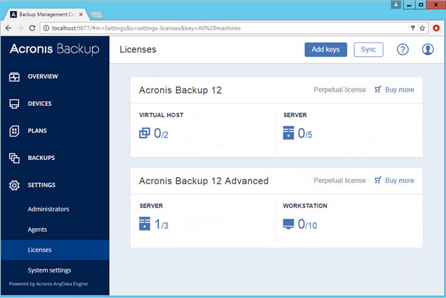
Task: Click the 1/3 Server count
Action: coord(161,224)
